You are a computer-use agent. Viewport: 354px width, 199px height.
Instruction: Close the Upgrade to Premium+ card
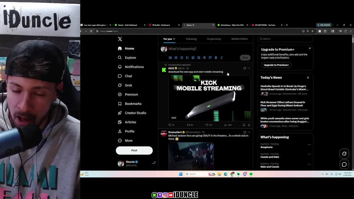(310, 48)
